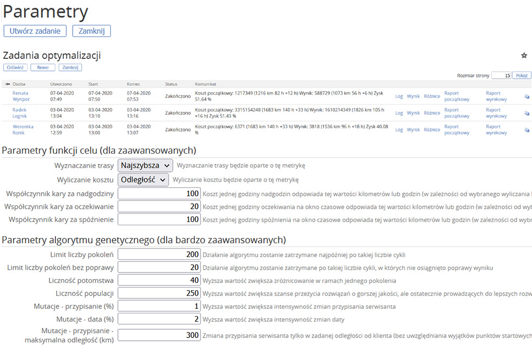This screenshot has width=532, height=348.
Task: Click the Nowe button
Action: point(43,67)
